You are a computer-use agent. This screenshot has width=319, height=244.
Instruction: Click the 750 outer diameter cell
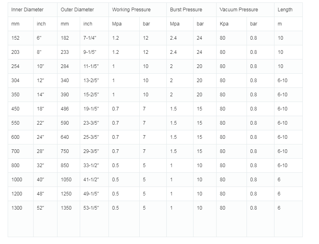tap(65, 151)
